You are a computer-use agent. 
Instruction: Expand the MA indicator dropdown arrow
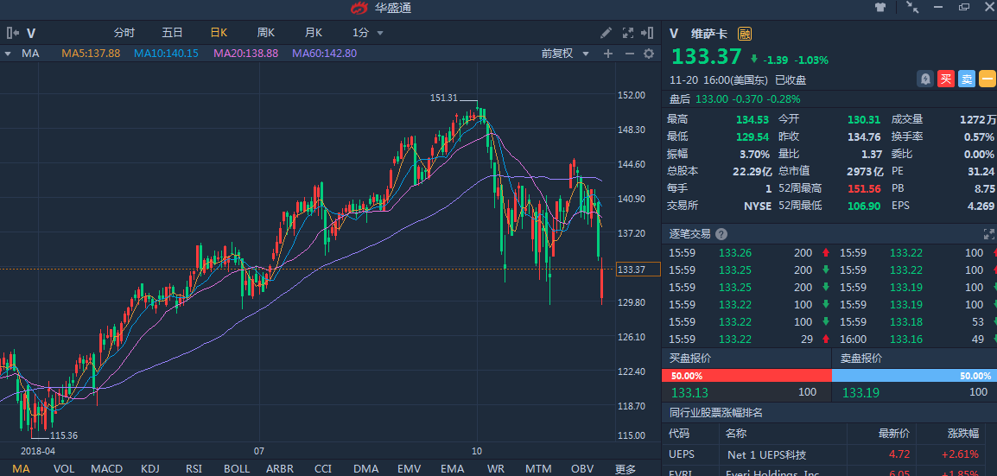pos(8,54)
